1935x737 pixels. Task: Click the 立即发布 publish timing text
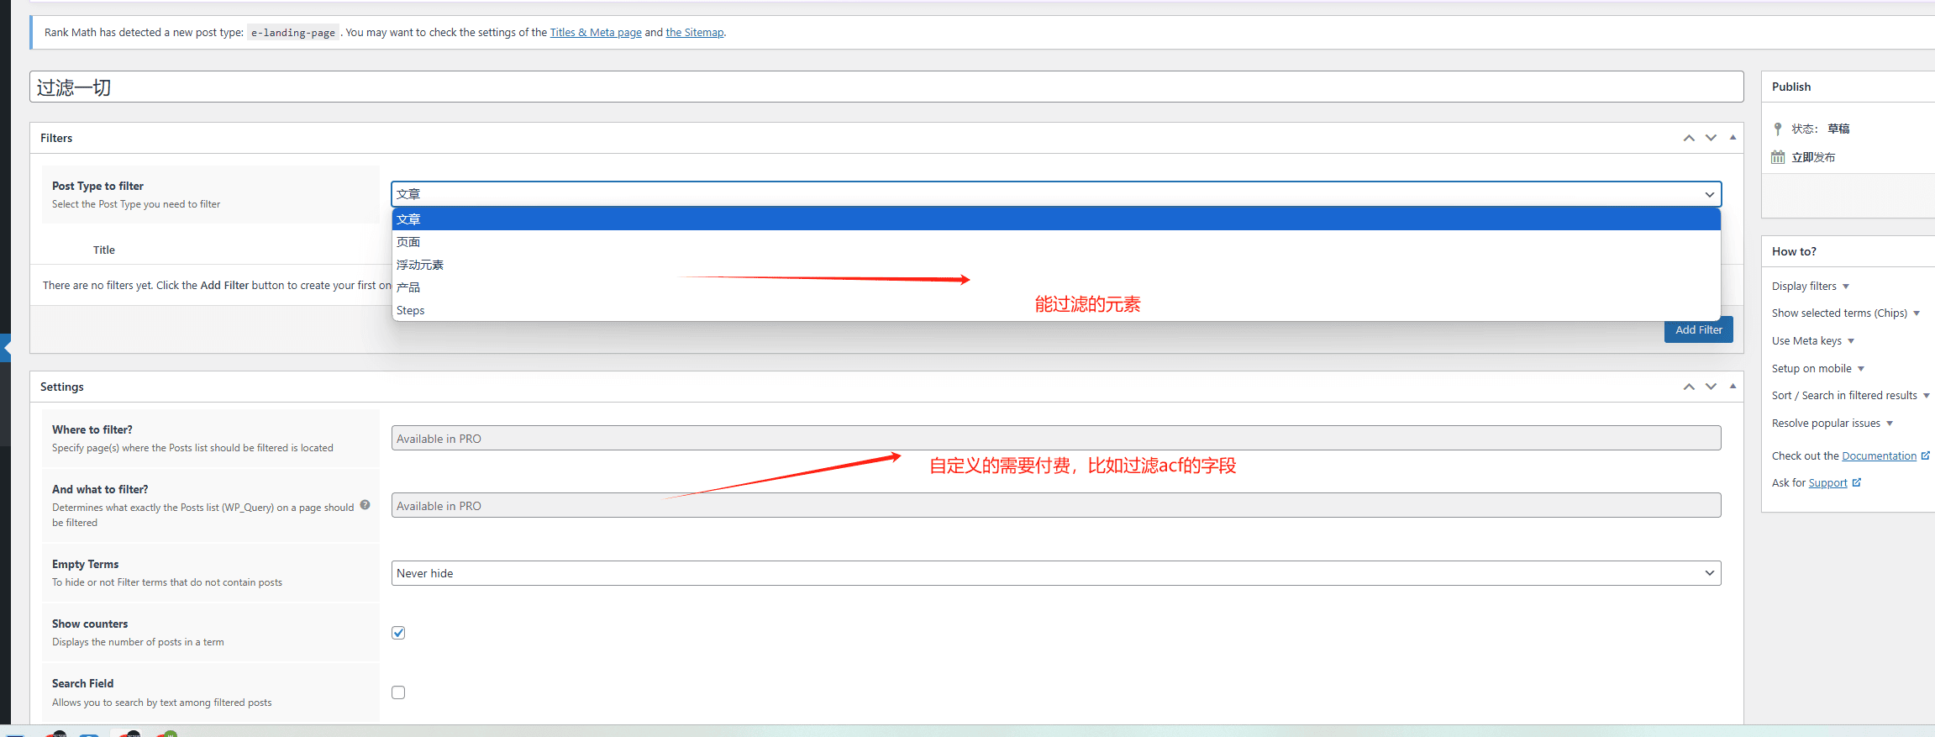1813,157
